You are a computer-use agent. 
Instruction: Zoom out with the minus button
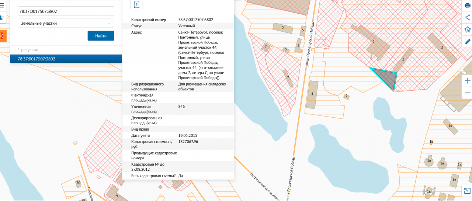tap(468, 93)
